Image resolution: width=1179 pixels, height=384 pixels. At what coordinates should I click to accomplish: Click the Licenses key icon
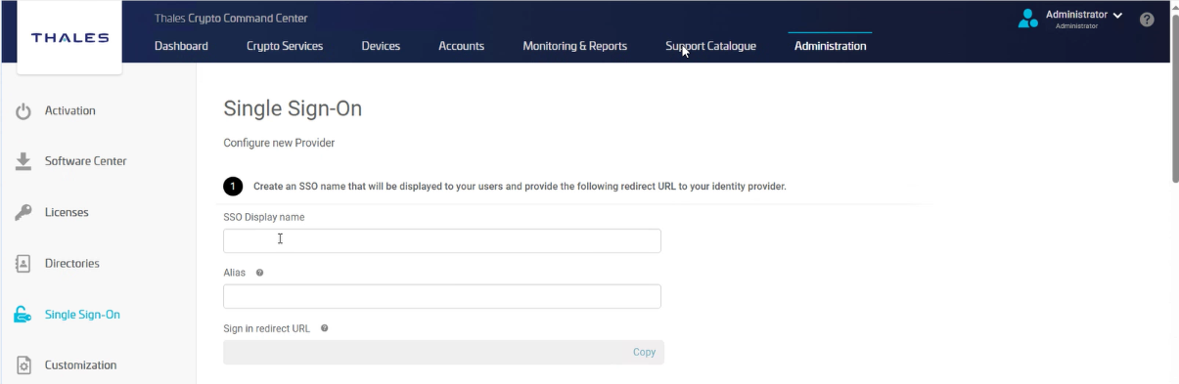pyautogui.click(x=23, y=212)
